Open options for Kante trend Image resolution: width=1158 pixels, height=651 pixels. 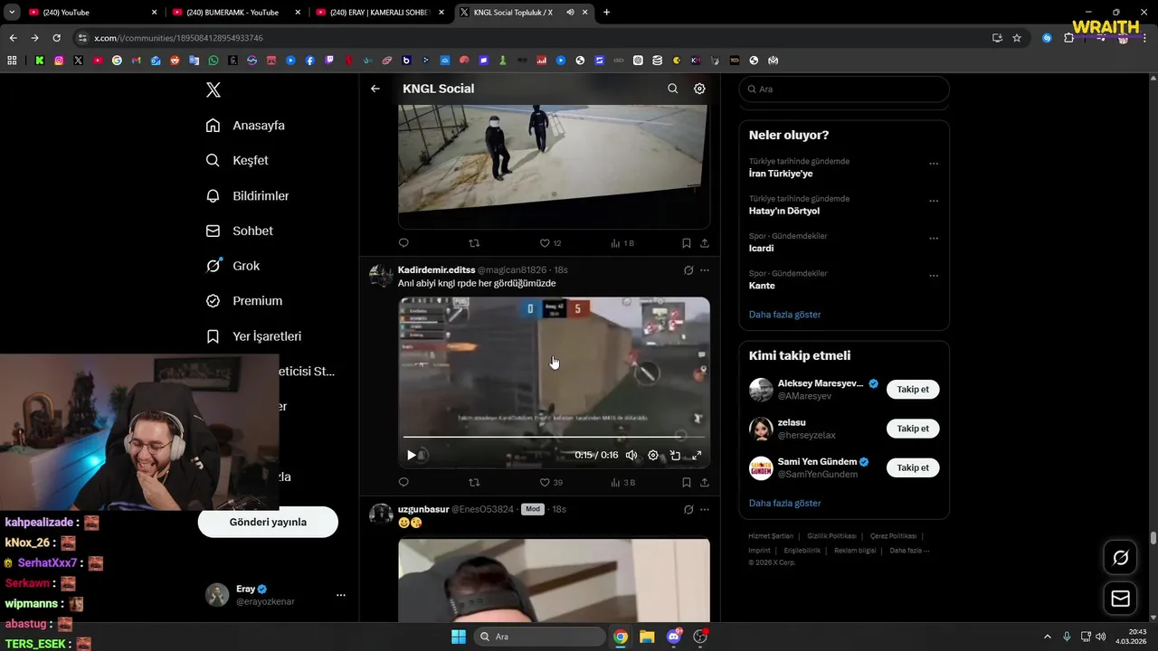pyautogui.click(x=934, y=276)
